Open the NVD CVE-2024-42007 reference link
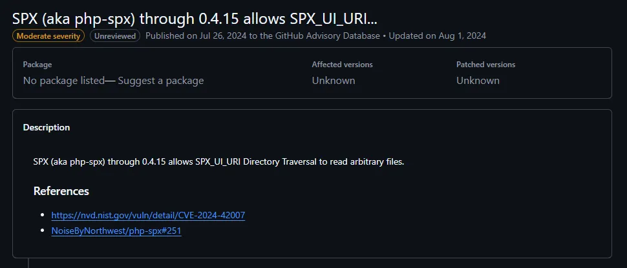 click(148, 215)
